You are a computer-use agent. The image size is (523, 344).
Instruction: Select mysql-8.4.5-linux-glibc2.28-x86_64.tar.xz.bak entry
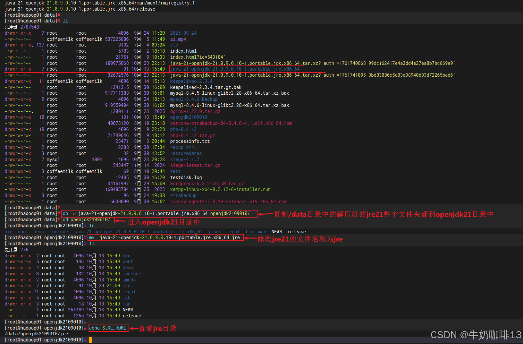(x=229, y=93)
